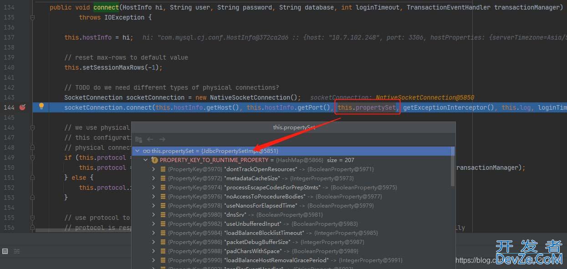Screen dimensions: 567x269
Task: Select the "packetDebugBufferSize" tree row text
Action: pos(266,242)
